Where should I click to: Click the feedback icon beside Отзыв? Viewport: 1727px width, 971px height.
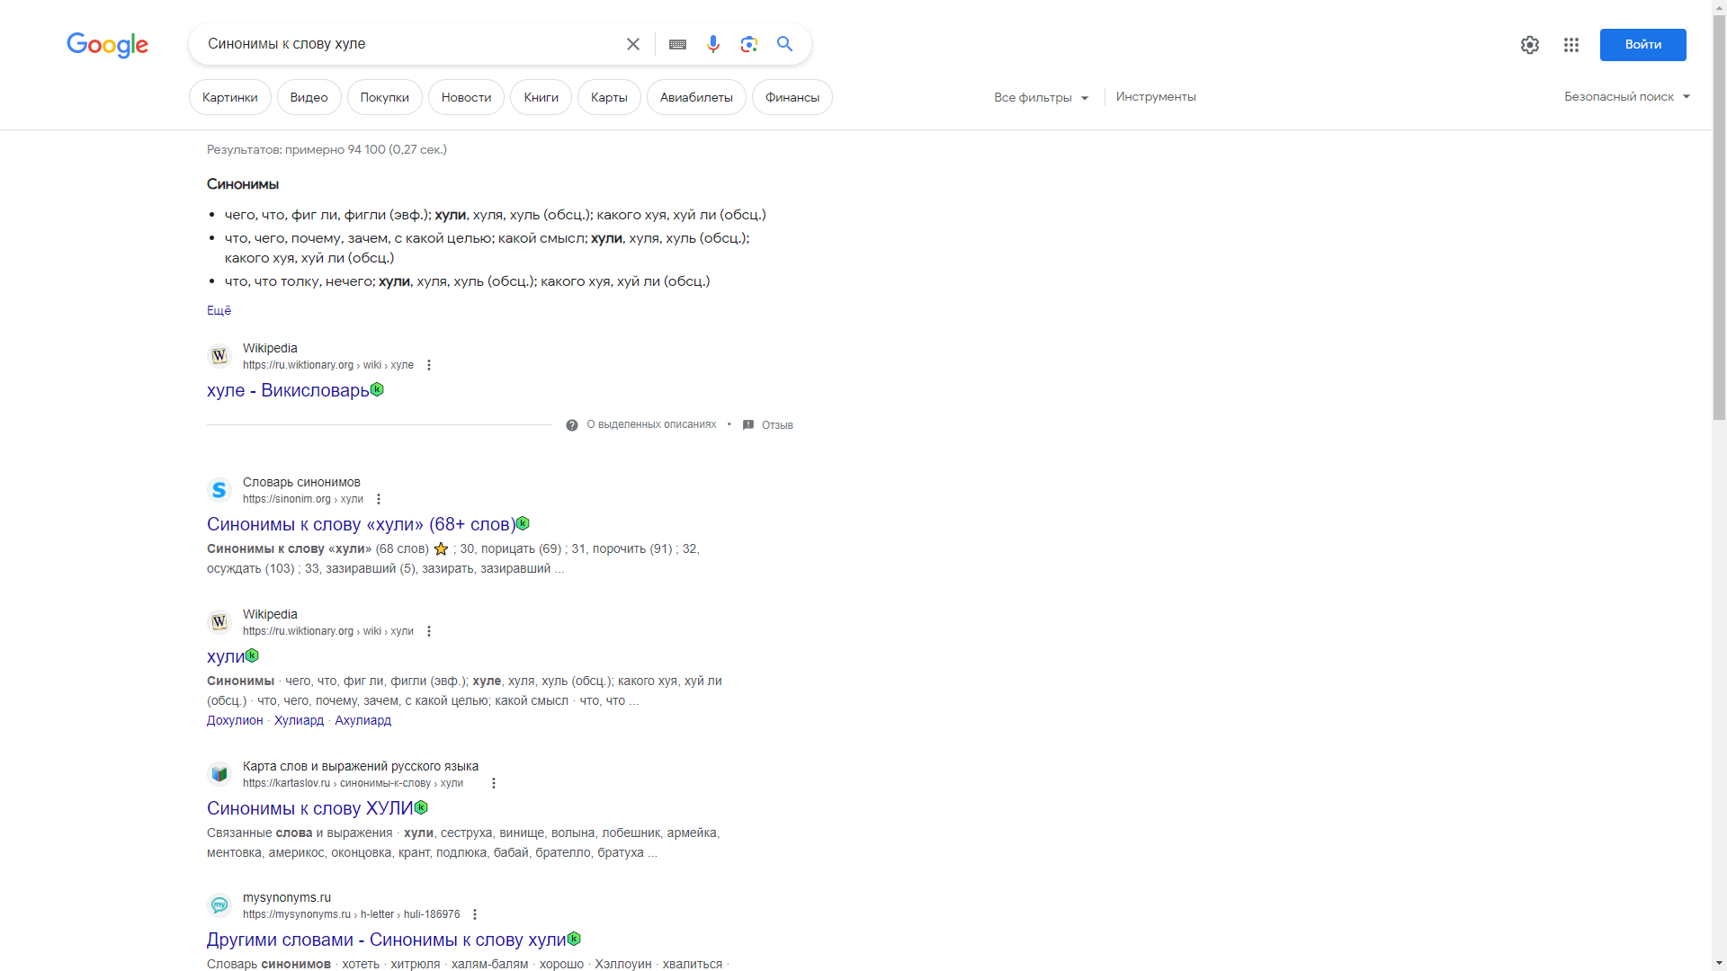coord(748,425)
